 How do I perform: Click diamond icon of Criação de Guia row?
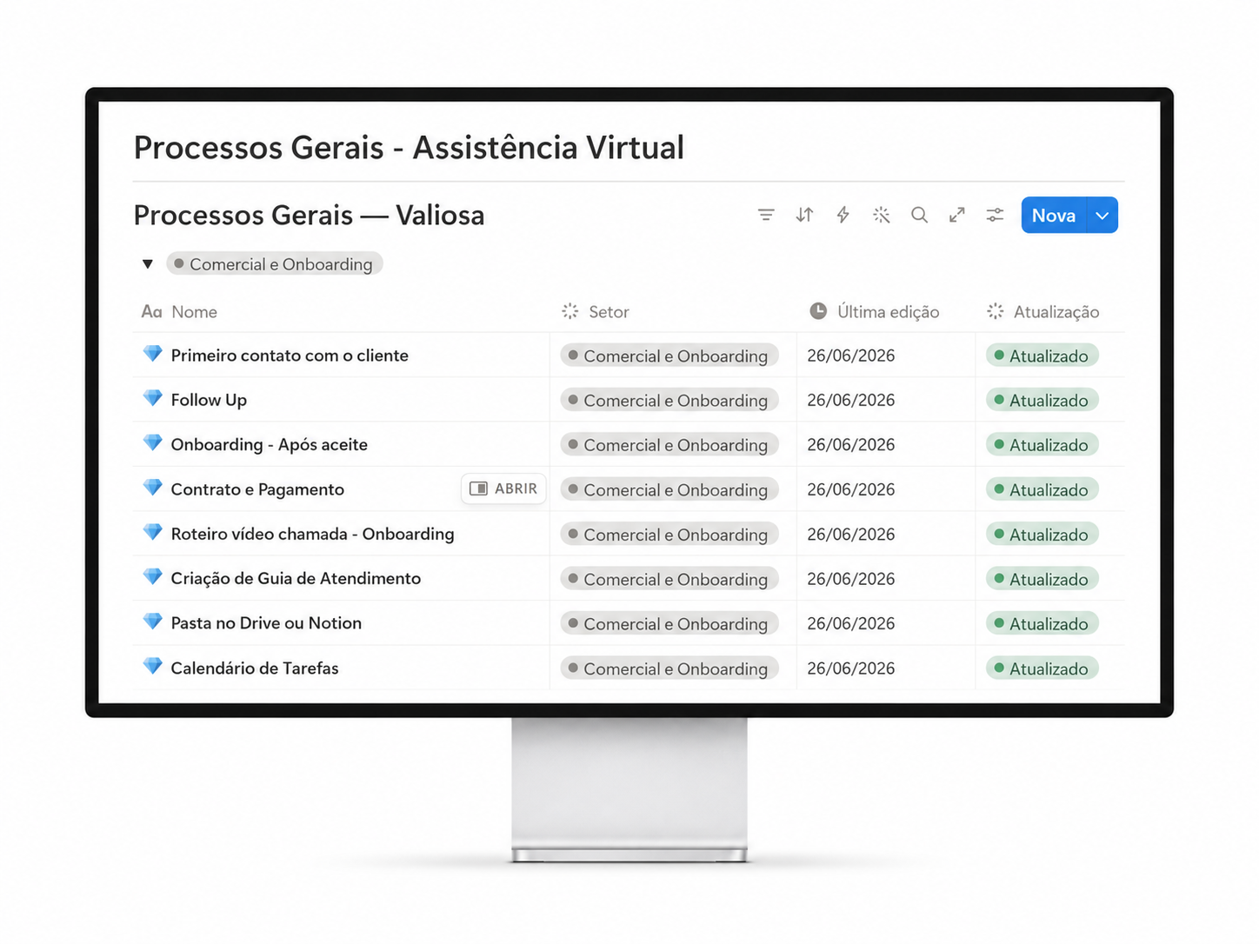152,576
